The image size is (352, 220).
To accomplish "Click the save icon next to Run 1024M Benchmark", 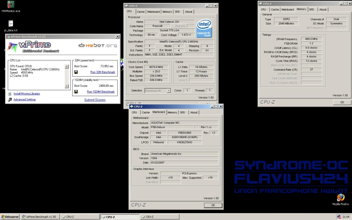I will 76,92.
